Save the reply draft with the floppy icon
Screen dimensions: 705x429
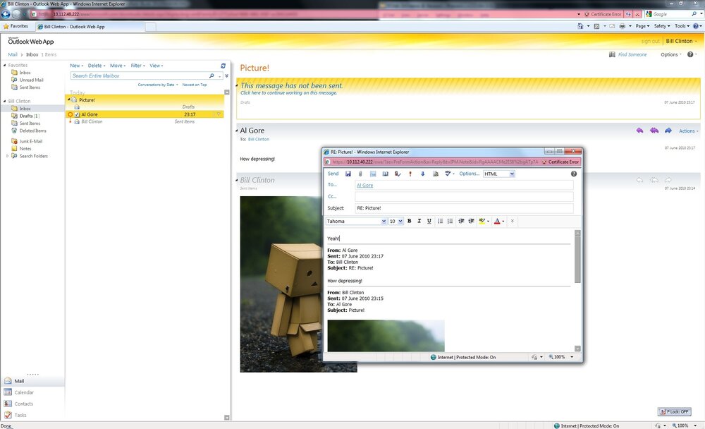pos(348,174)
